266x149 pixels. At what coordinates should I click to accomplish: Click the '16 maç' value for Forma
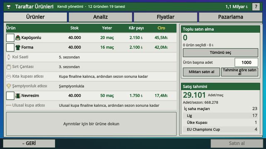click(x=107, y=47)
